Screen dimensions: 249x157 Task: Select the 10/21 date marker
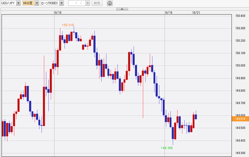pos(196,12)
